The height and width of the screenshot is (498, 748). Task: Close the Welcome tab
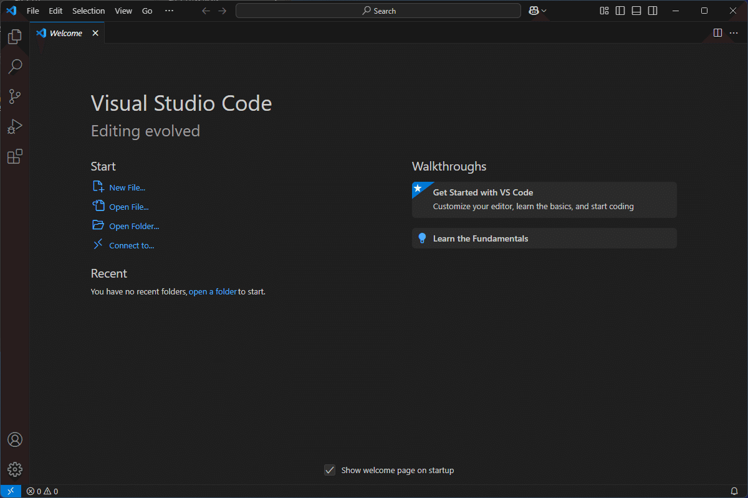(95, 33)
